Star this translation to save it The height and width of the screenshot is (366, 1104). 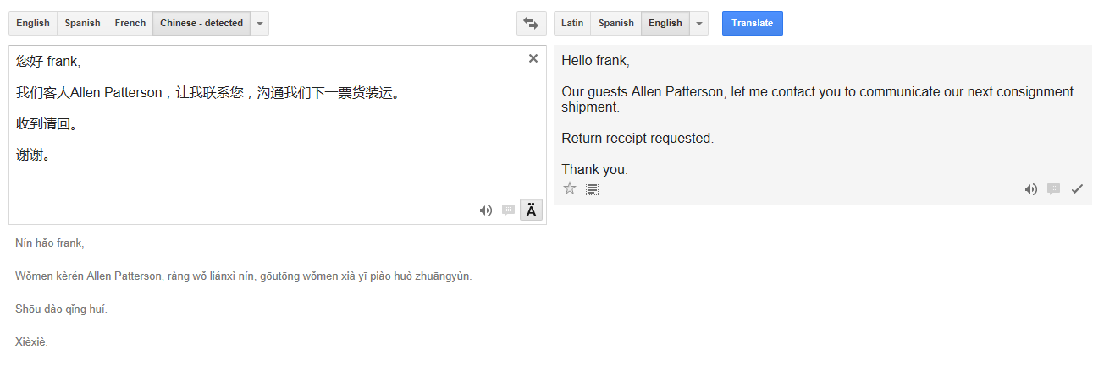point(570,188)
